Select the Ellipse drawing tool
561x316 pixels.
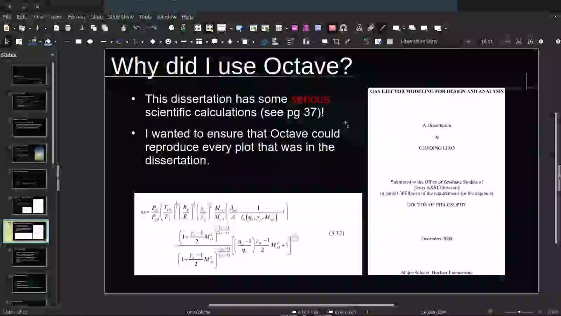point(90,41)
